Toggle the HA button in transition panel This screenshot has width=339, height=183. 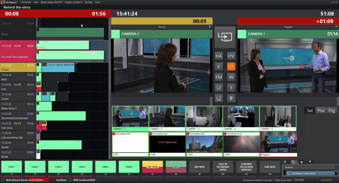click(x=219, y=56)
